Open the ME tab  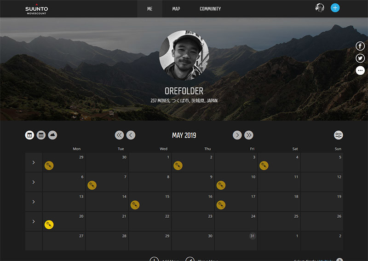[150, 9]
